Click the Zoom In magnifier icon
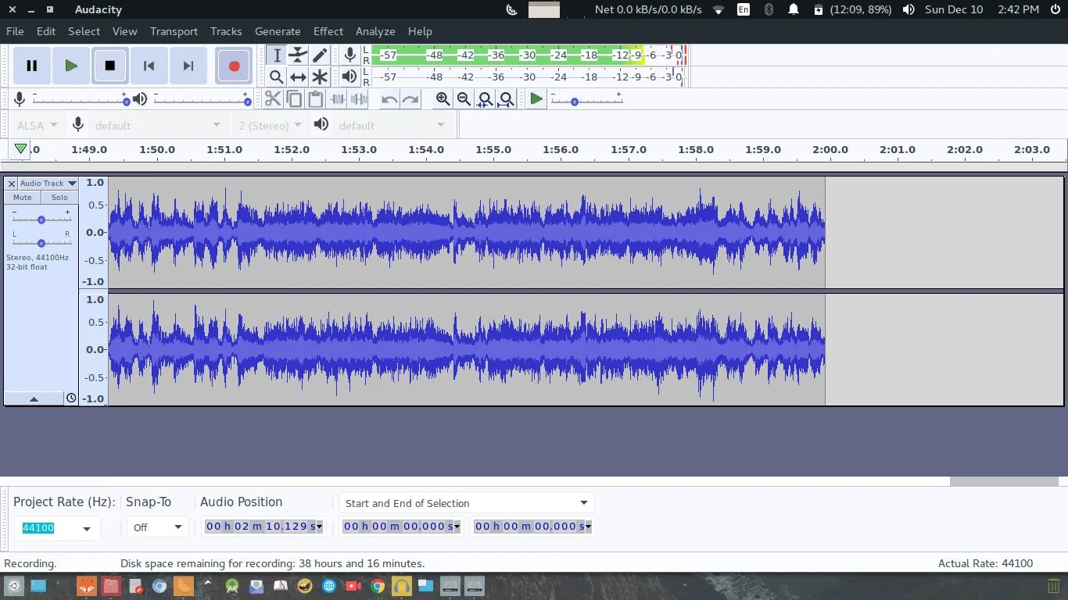This screenshot has width=1068, height=600. tap(443, 99)
